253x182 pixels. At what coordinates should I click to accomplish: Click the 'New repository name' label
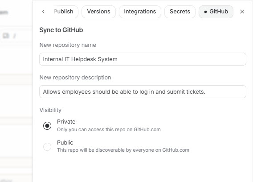point(68,45)
